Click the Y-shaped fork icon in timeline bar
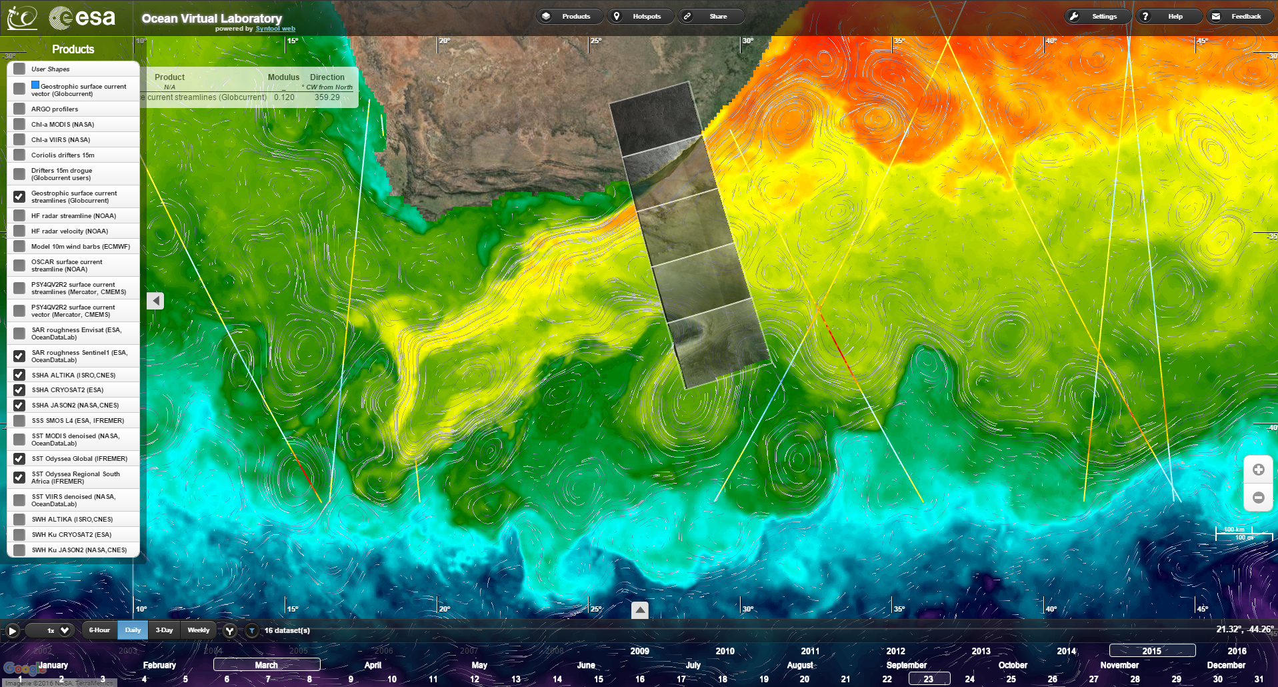The width and height of the screenshot is (1278, 687). tap(229, 630)
